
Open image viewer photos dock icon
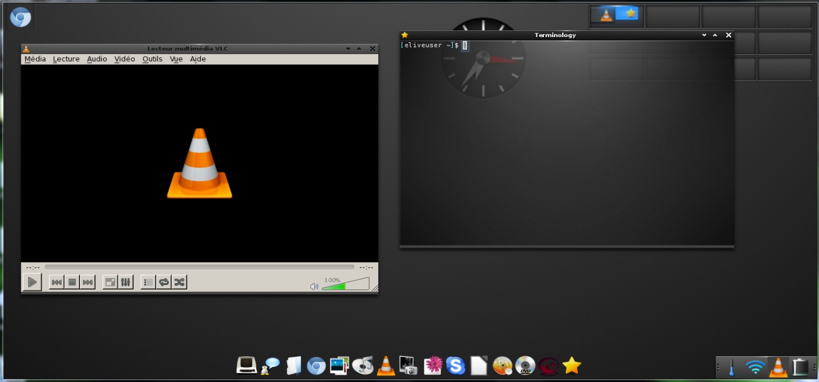click(x=339, y=366)
